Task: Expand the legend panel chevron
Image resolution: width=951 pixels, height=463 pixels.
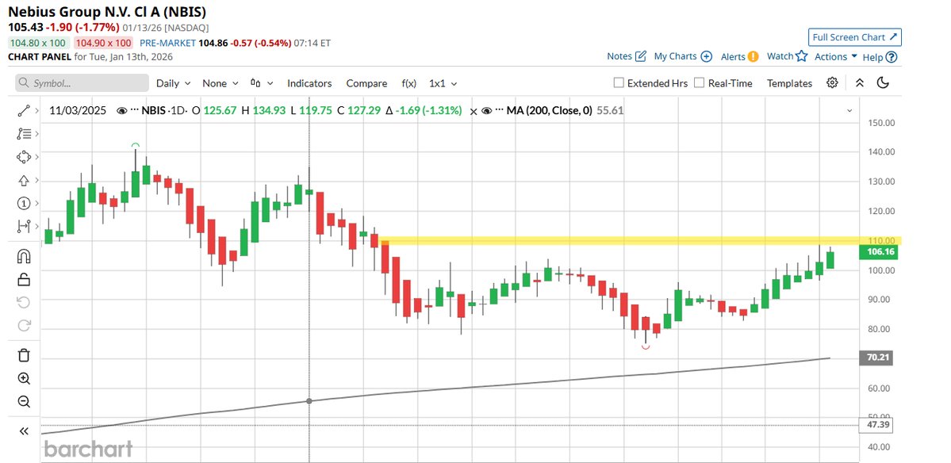Action: click(x=849, y=111)
